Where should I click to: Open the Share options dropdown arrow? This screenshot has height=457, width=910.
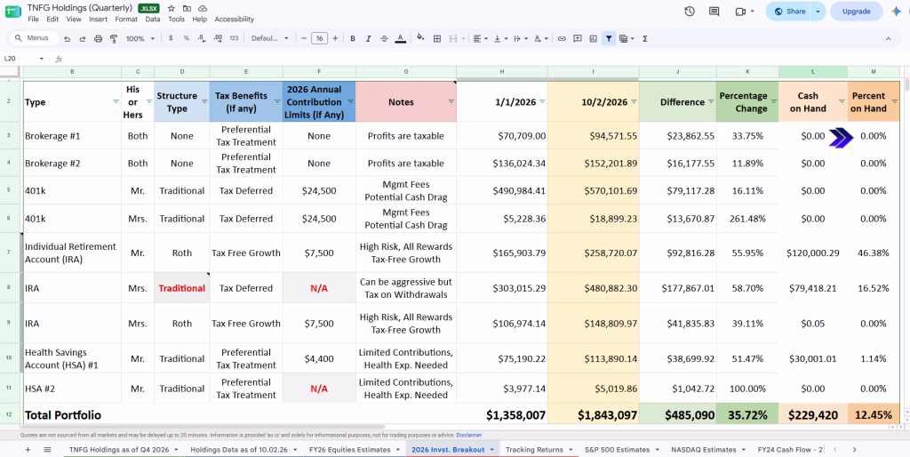(818, 11)
